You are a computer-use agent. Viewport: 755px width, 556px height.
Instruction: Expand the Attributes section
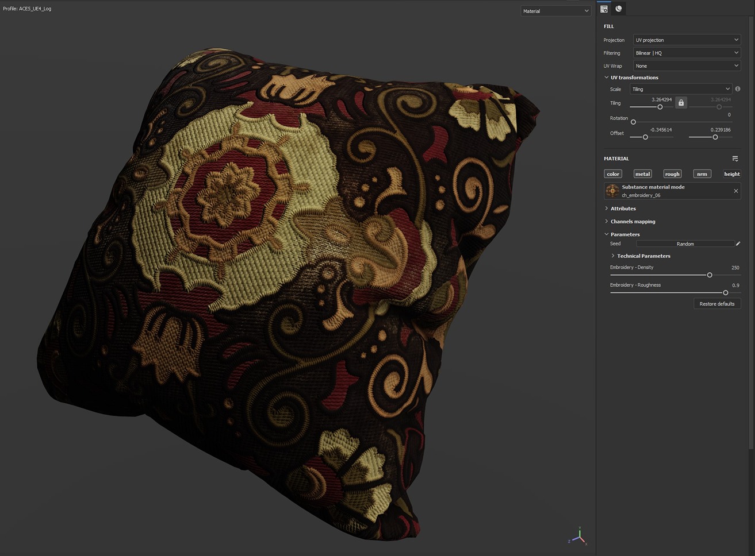623,208
